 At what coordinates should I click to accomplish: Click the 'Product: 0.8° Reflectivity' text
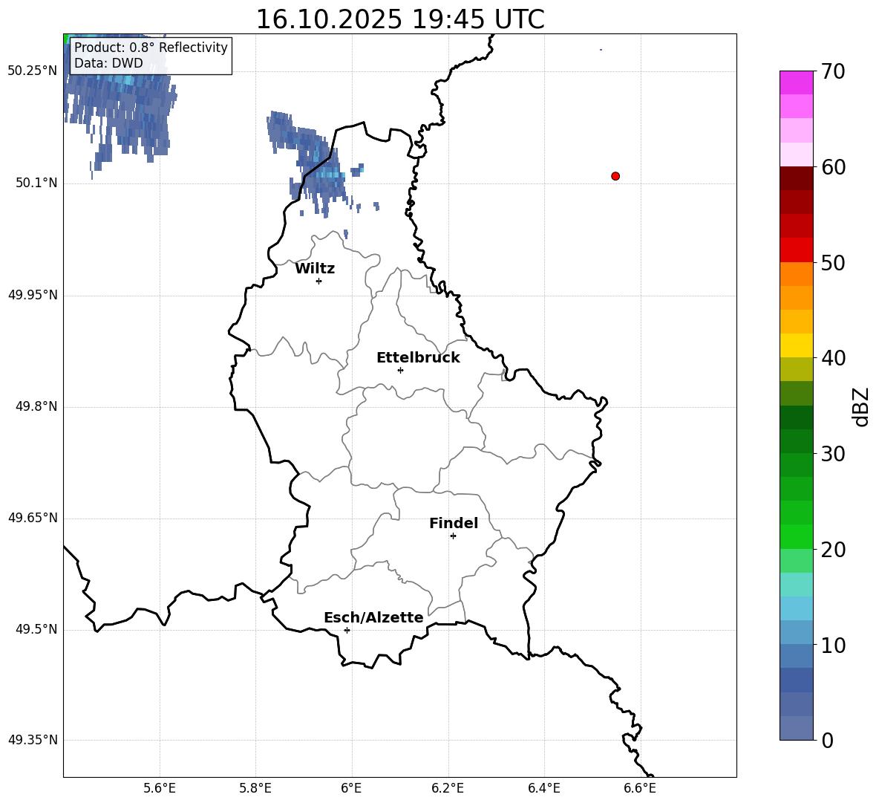pos(151,48)
